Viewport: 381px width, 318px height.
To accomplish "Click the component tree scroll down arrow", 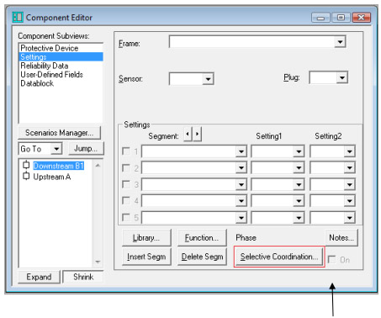I will coord(98,262).
